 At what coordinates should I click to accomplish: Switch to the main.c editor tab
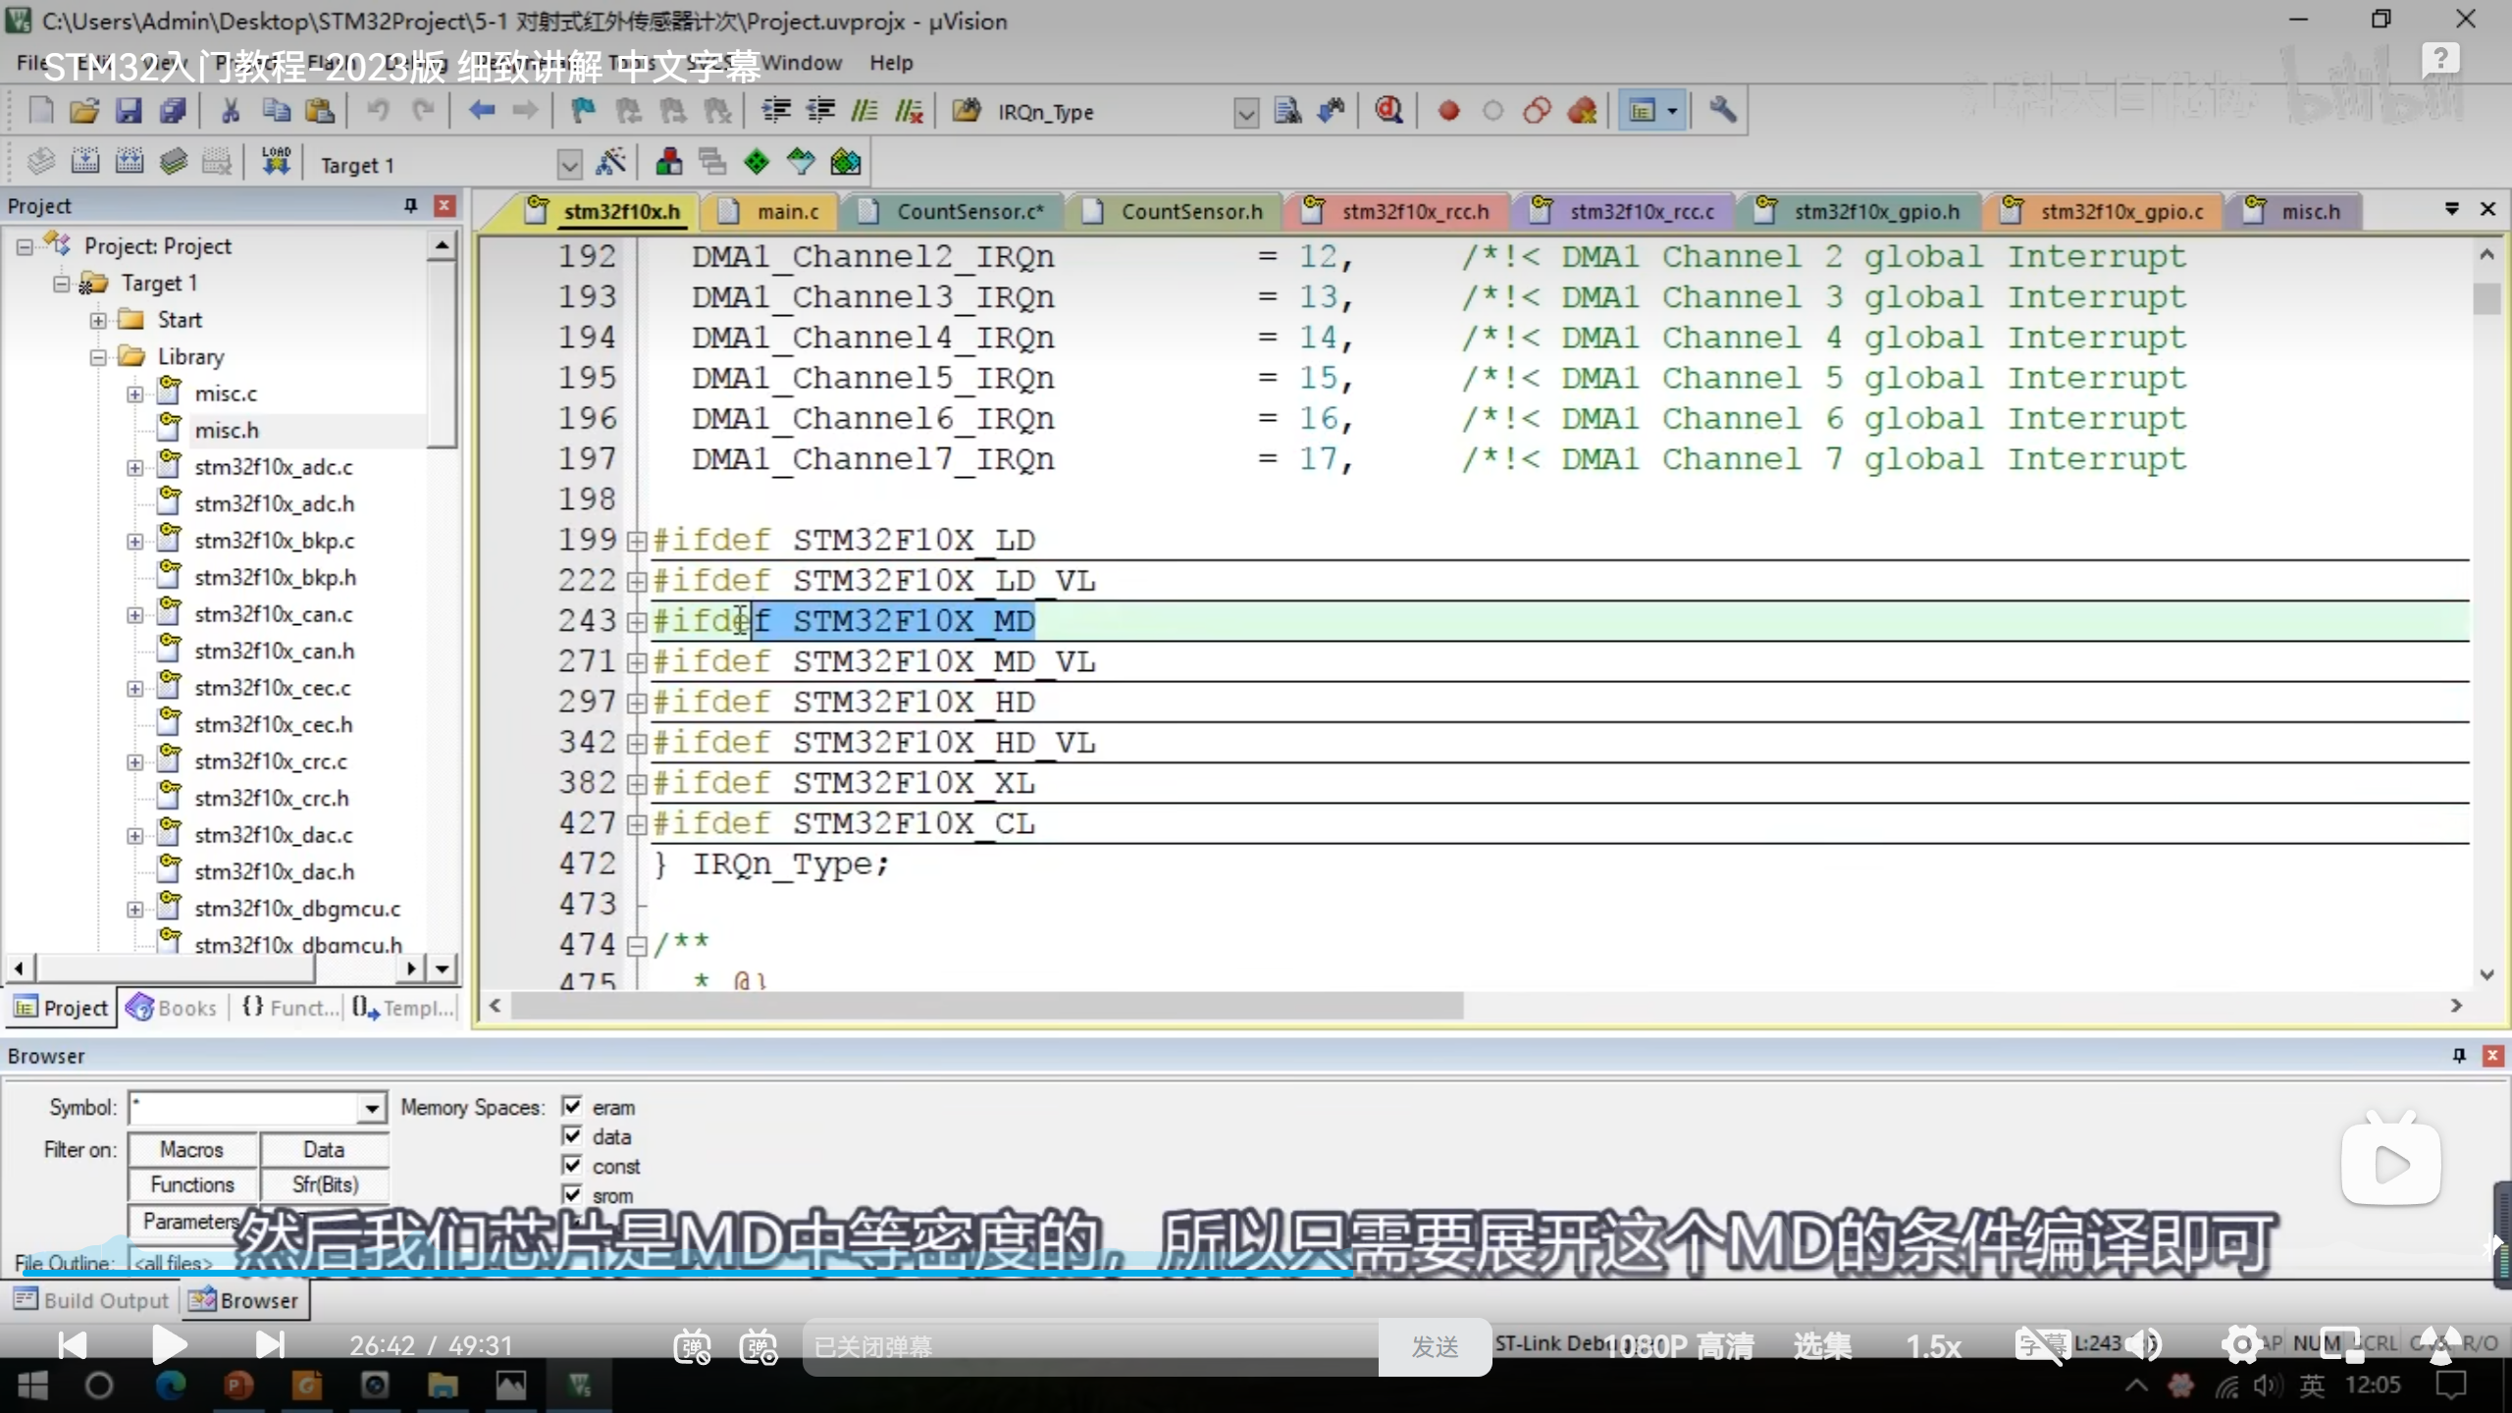[x=786, y=212]
